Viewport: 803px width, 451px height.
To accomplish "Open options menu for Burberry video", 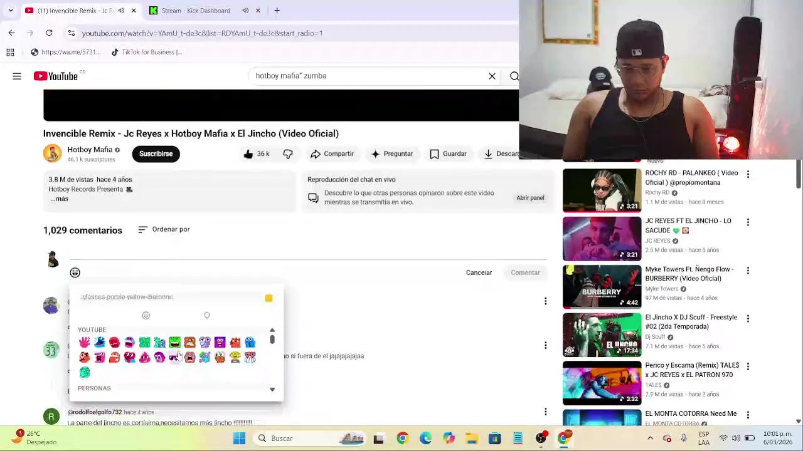I will [x=748, y=271].
